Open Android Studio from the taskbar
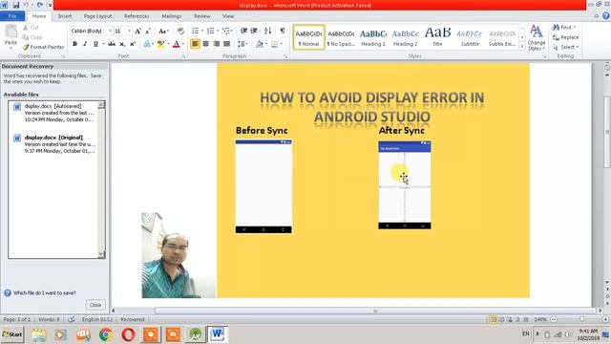 [x=196, y=334]
